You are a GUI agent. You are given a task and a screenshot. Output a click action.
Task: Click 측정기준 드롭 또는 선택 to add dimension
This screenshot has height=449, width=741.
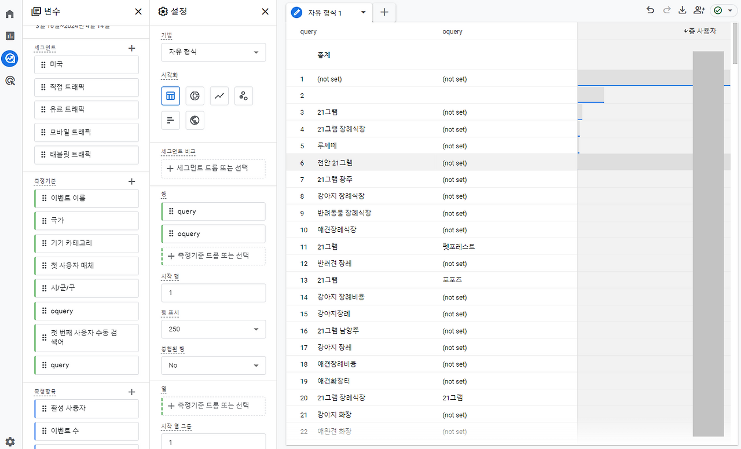click(x=213, y=256)
